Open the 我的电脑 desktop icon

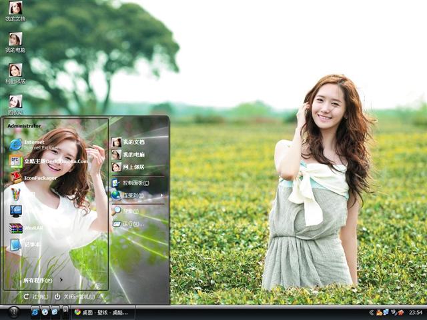(15, 43)
